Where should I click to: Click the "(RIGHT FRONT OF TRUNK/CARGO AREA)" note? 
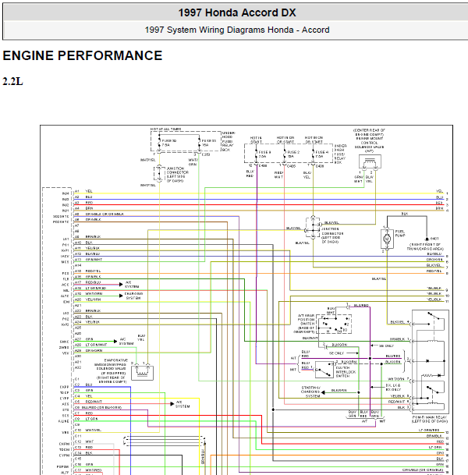(x=425, y=246)
